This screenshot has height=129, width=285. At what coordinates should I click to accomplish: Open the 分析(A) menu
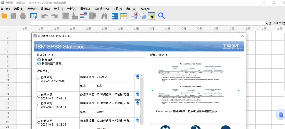click(x=72, y=9)
